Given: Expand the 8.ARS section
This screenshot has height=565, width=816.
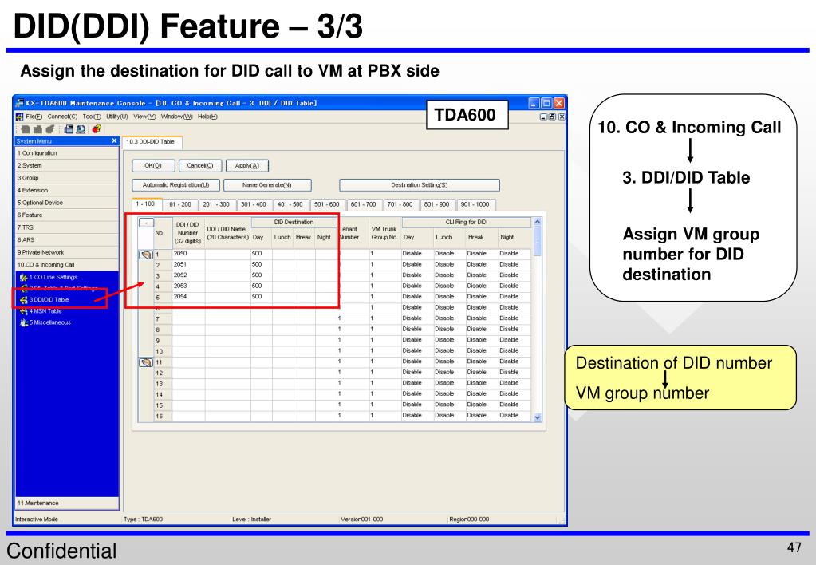Looking at the screenshot, I should 67,240.
